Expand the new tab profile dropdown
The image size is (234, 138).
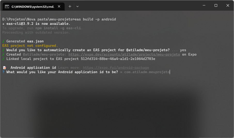tap(77, 6)
